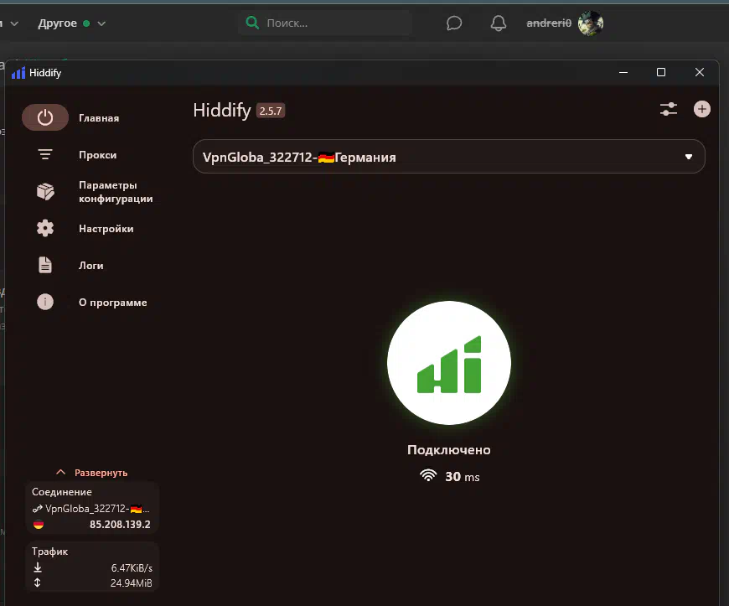Click the andreri0 username in background window

point(549,23)
